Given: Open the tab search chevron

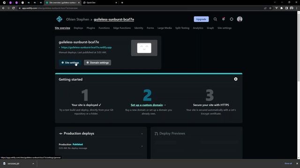Looking at the screenshot, I should [x=275, y=2].
